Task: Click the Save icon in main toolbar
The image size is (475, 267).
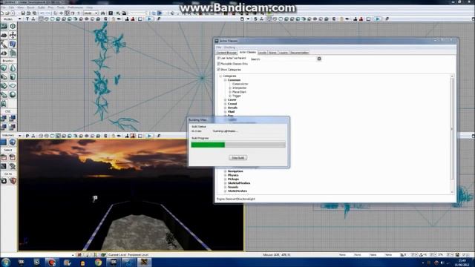Action: [x=23, y=13]
